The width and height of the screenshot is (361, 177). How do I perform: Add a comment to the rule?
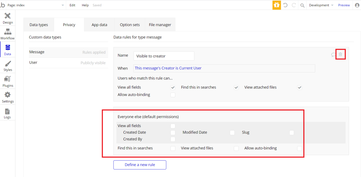[x=333, y=55]
